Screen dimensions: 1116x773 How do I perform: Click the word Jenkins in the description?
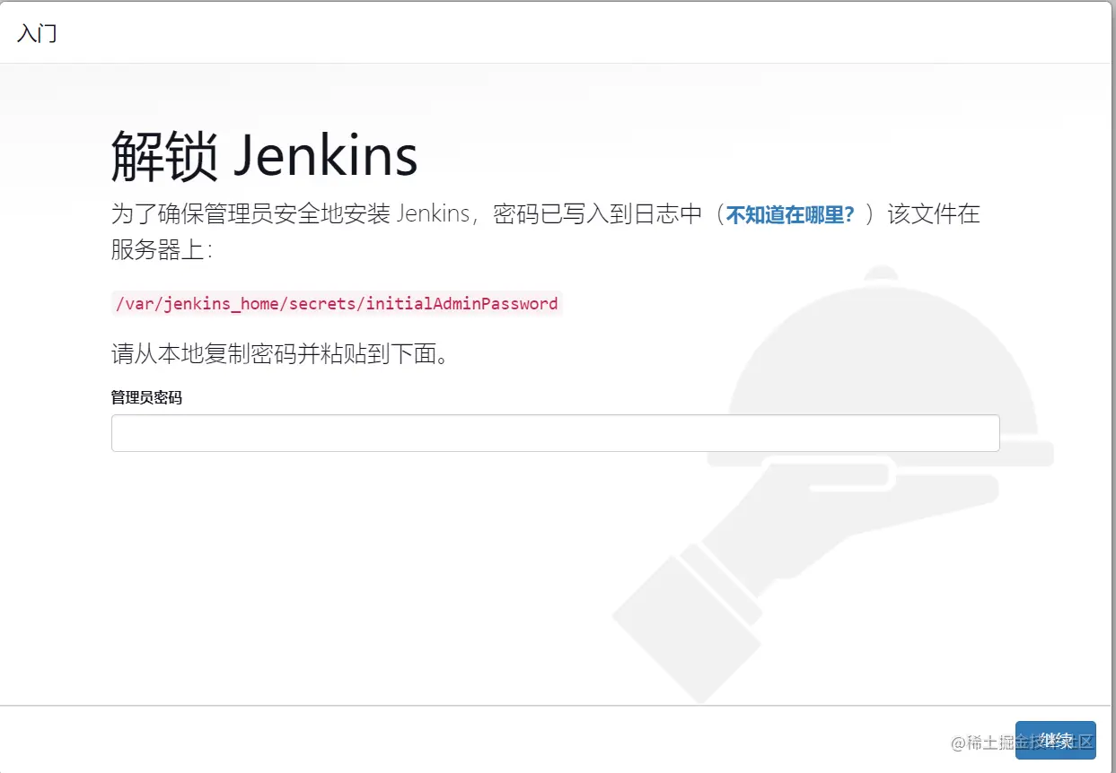[x=433, y=214]
